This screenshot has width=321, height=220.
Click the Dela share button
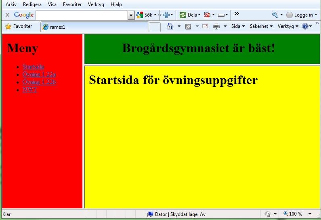188,15
